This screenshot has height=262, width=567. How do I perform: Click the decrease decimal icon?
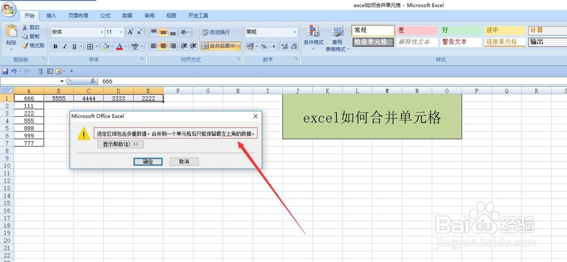coord(294,47)
